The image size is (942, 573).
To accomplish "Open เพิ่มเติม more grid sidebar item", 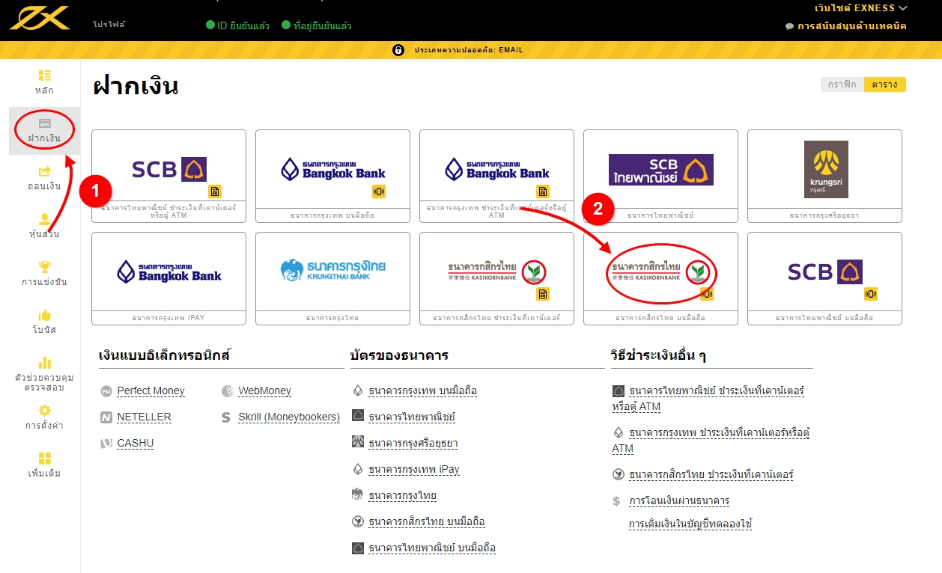I will click(44, 465).
